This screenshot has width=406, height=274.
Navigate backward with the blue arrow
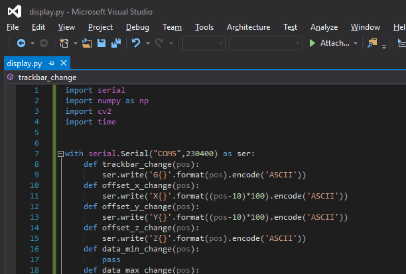coord(21,43)
